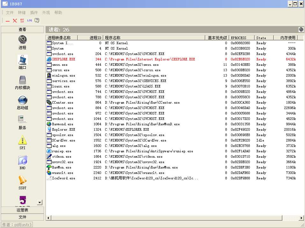This screenshot has width=305, height=228.
Task: Click the refresh icon beside process count
Action: (x=301, y=30)
